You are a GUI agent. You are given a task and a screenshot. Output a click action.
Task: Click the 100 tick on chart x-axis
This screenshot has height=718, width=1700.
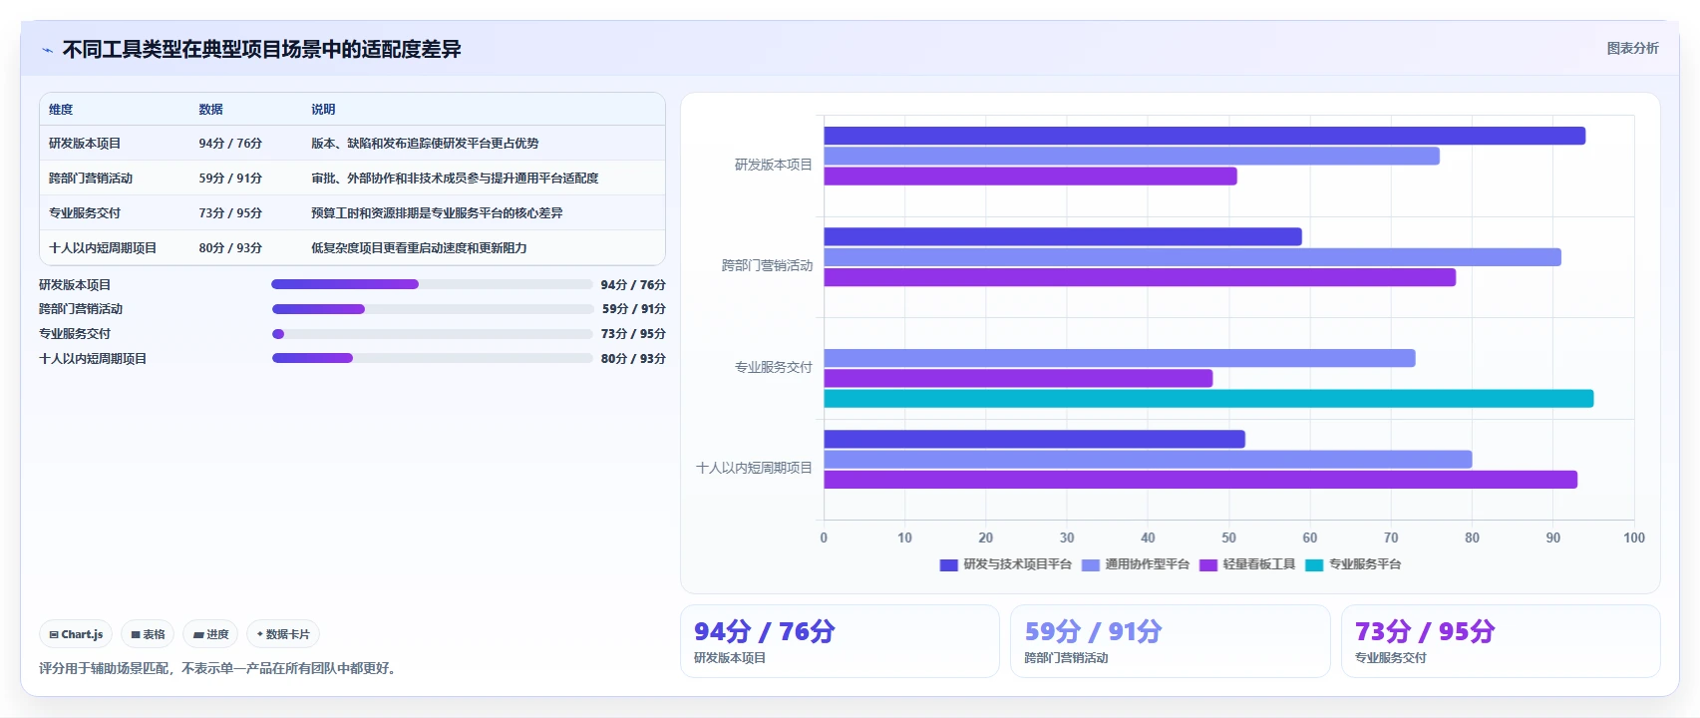[1634, 538]
